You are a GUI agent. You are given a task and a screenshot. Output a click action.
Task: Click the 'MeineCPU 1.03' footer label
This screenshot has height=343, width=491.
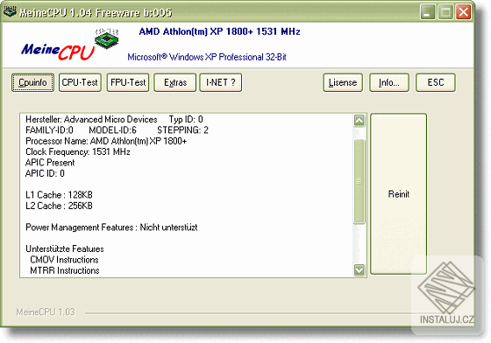pyautogui.click(x=46, y=311)
